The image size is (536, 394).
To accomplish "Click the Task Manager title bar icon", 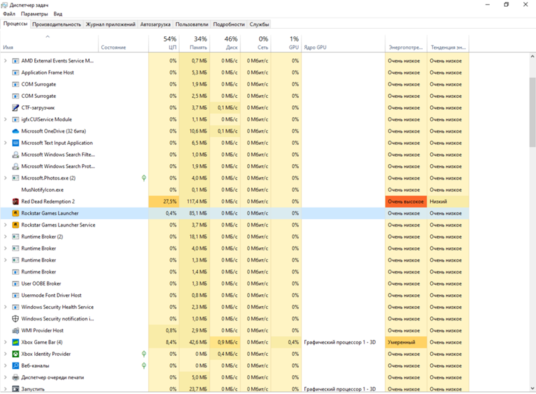I will click(5, 5).
